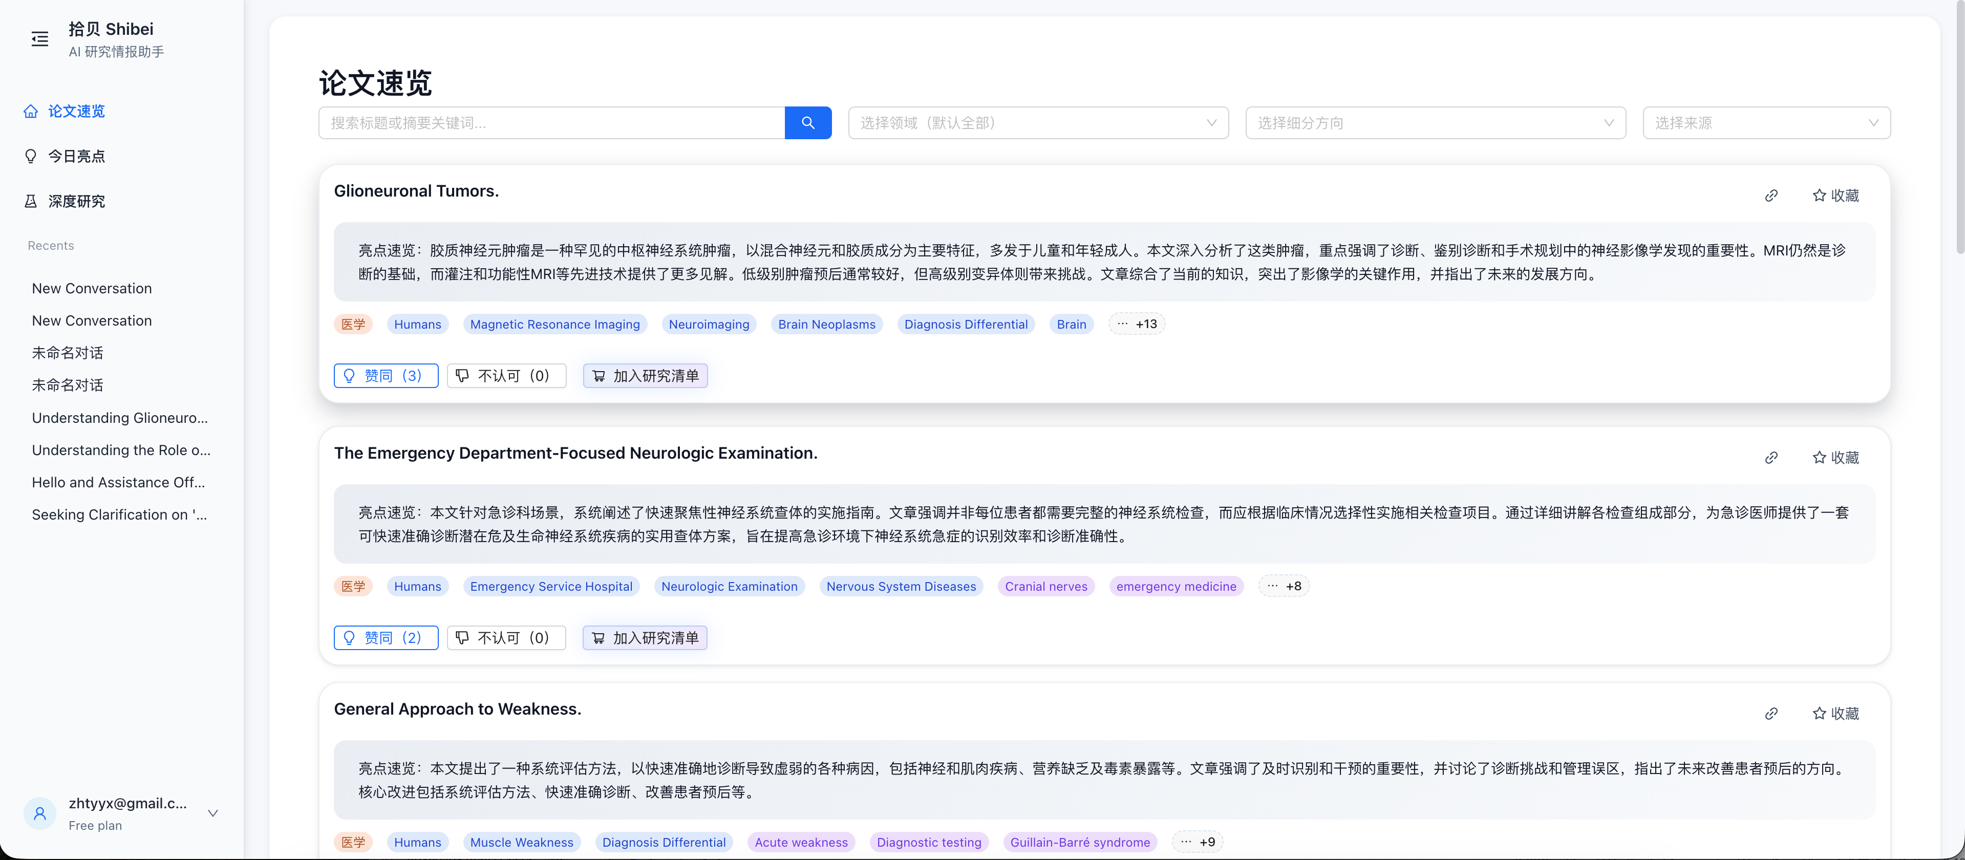This screenshot has height=860, width=1965.
Task: Expand +13 more tags on Glioneuronal Tumors
Action: point(1137,324)
